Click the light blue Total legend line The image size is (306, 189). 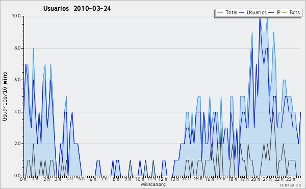(x=220, y=13)
